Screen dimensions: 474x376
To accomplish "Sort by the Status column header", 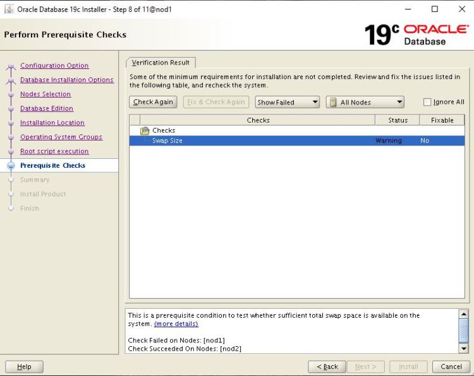I will (x=398, y=120).
